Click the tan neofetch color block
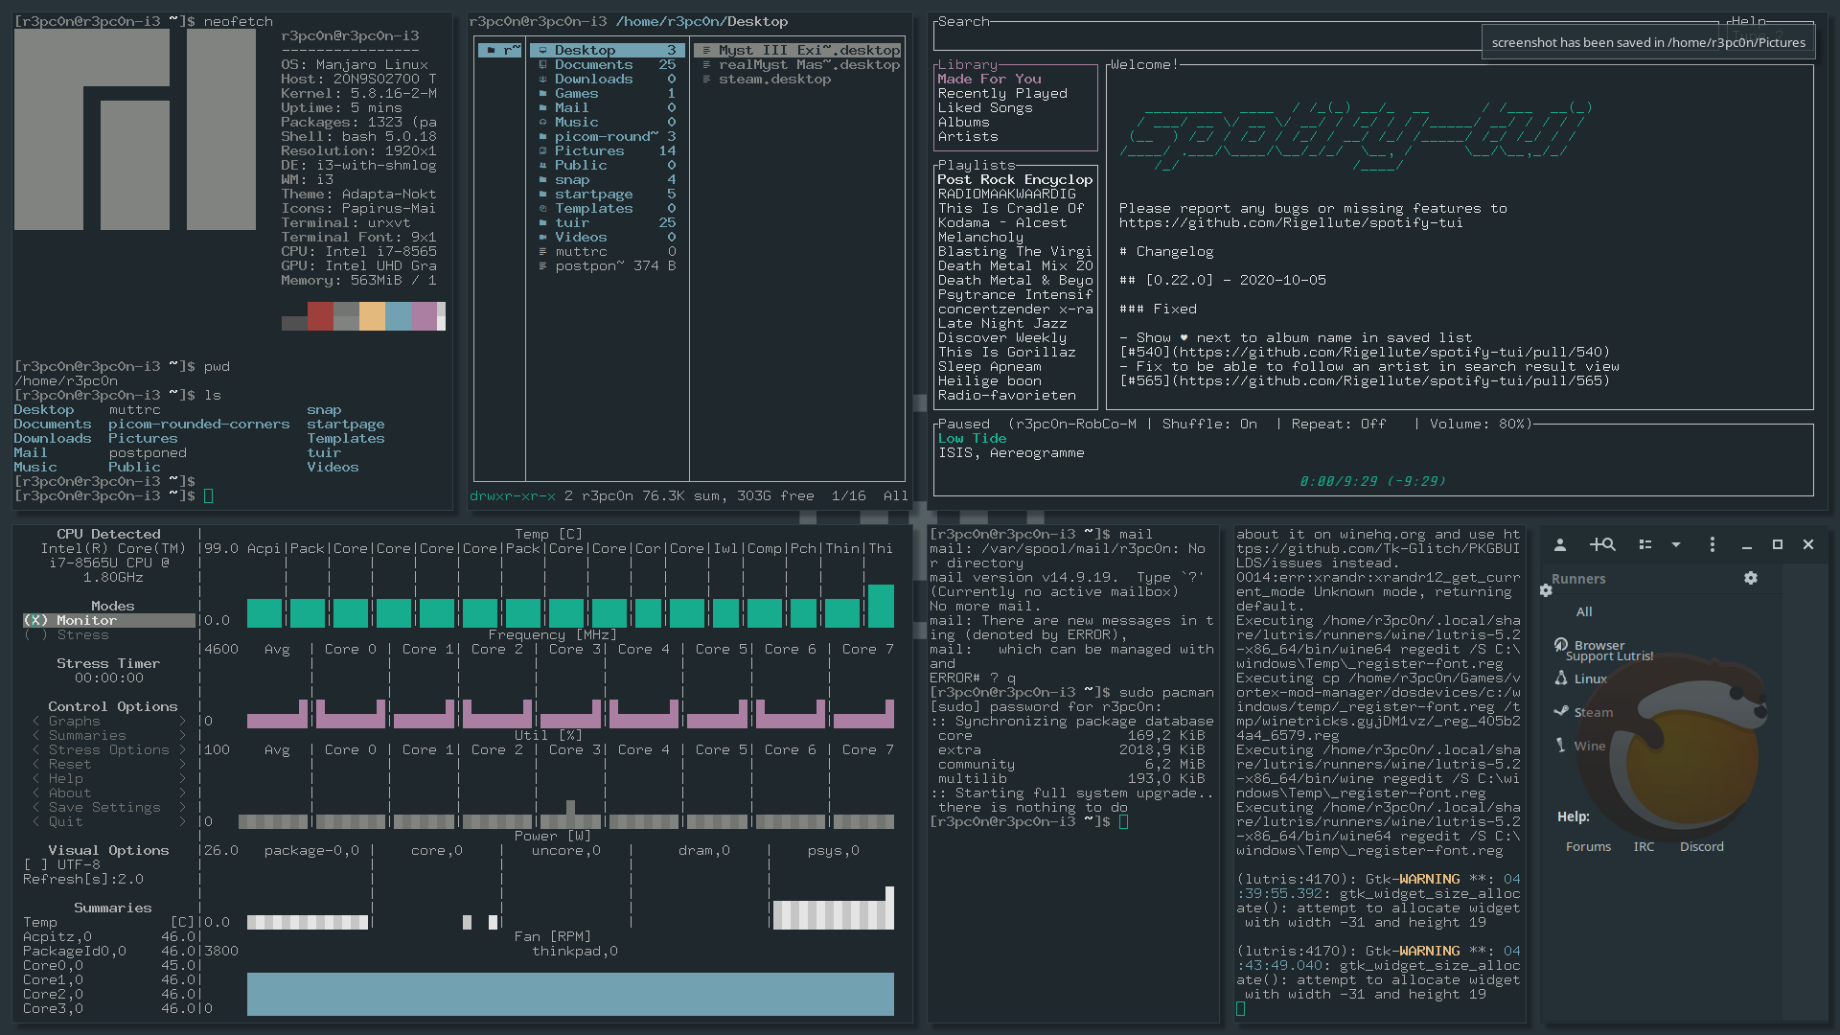 372,316
